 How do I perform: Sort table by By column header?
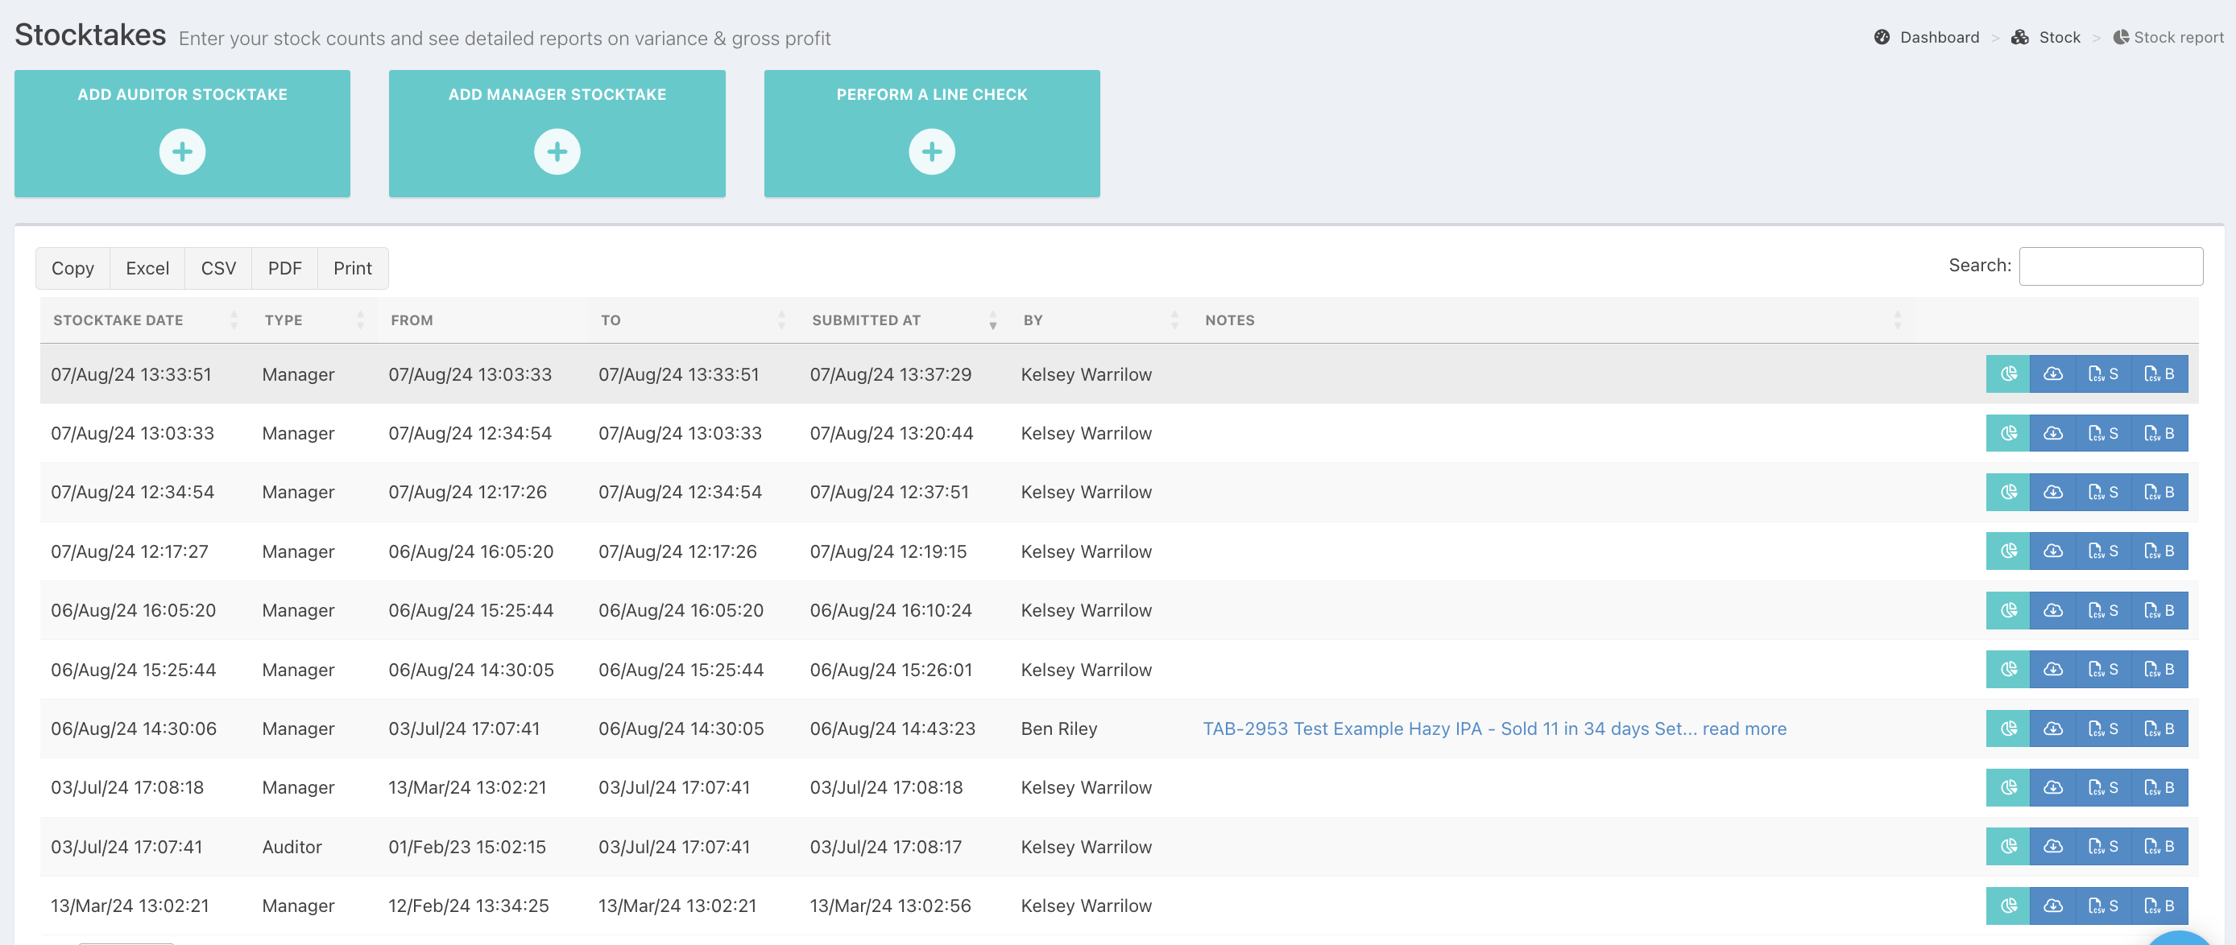tap(1100, 320)
